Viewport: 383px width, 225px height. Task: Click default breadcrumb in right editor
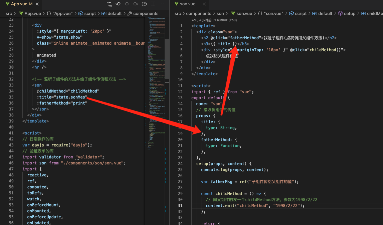point(322,13)
